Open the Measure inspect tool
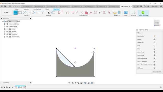This screenshot has width=163, height=92. click(x=115, y=13)
